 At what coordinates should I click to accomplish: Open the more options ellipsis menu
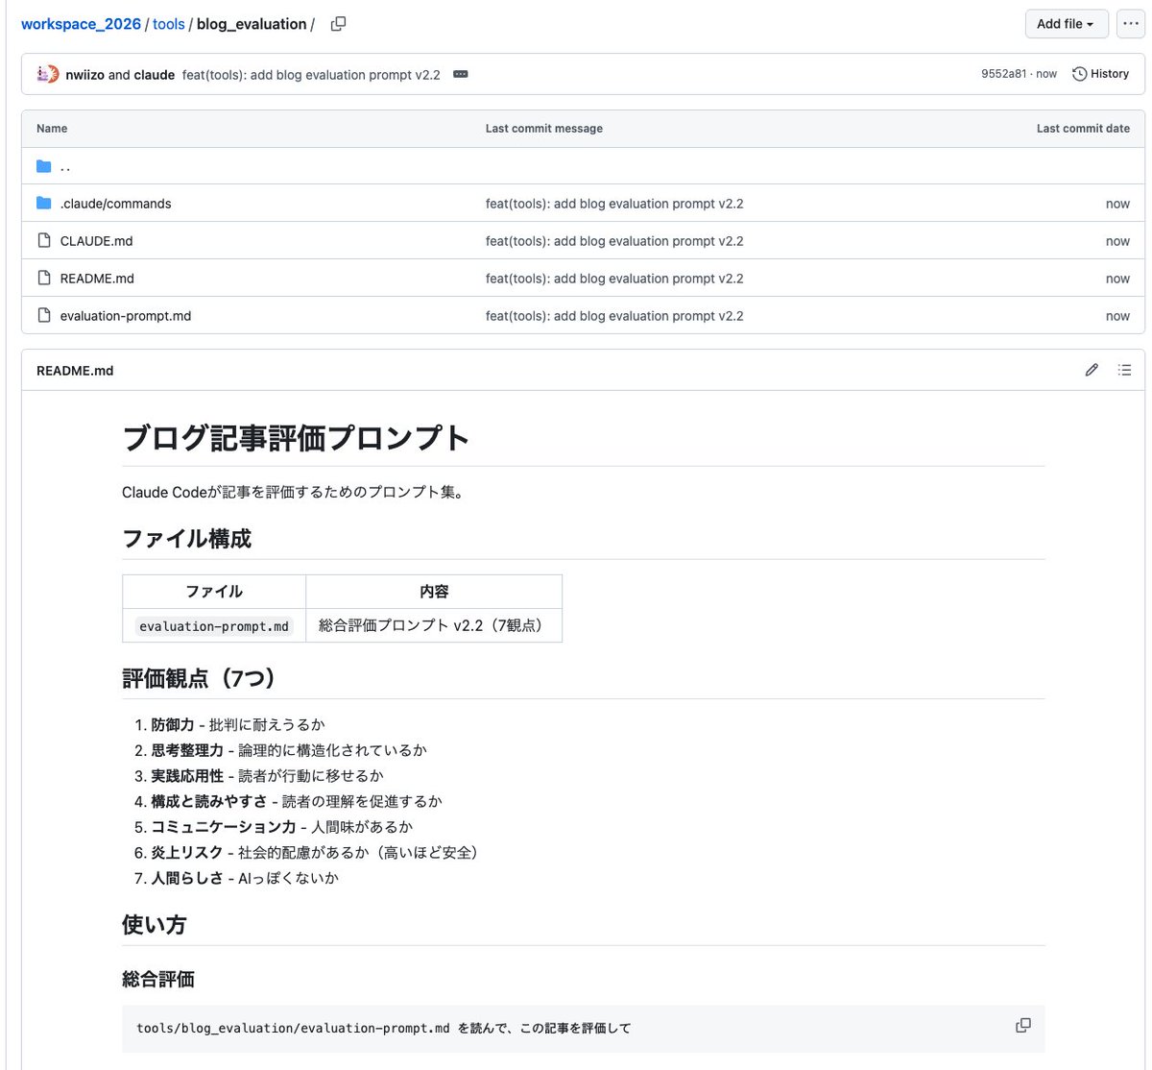click(1130, 23)
